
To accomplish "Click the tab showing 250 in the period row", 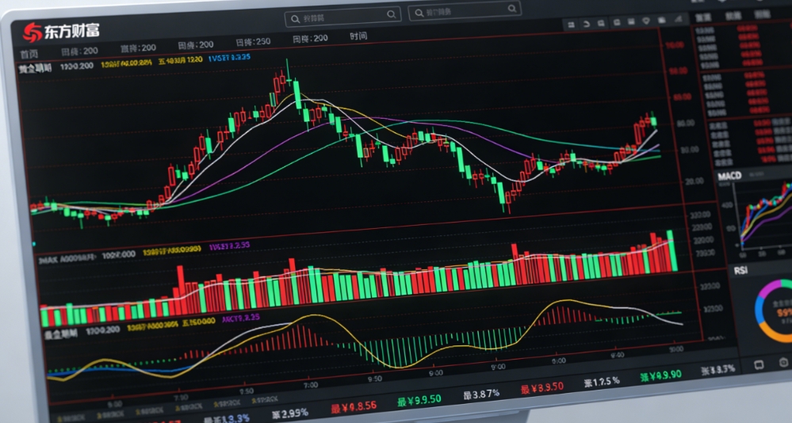I will click(x=252, y=41).
